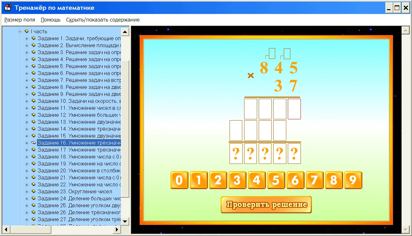The width and height of the screenshot is (412, 236).
Task: Select Задание 14. Умножение трёхзначного
Action: point(79,129)
